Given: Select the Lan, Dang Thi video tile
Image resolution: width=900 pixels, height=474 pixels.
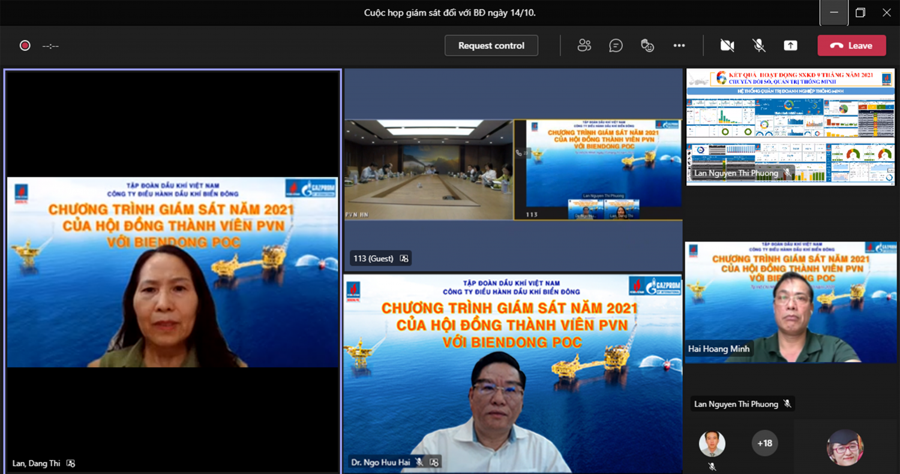Looking at the screenshot, I should point(173,271).
